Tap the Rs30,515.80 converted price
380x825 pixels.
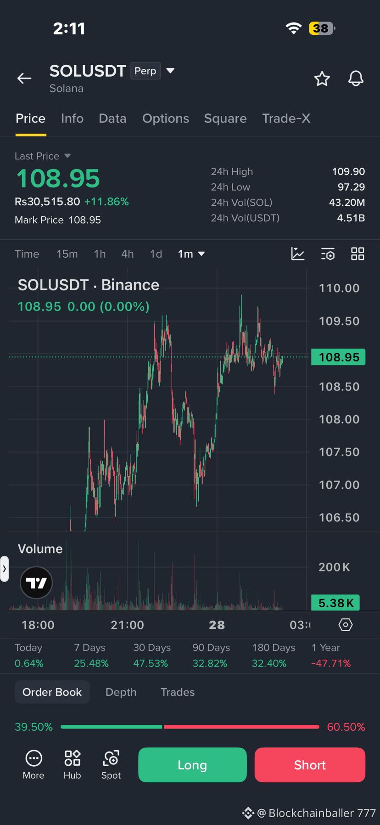[x=47, y=202]
